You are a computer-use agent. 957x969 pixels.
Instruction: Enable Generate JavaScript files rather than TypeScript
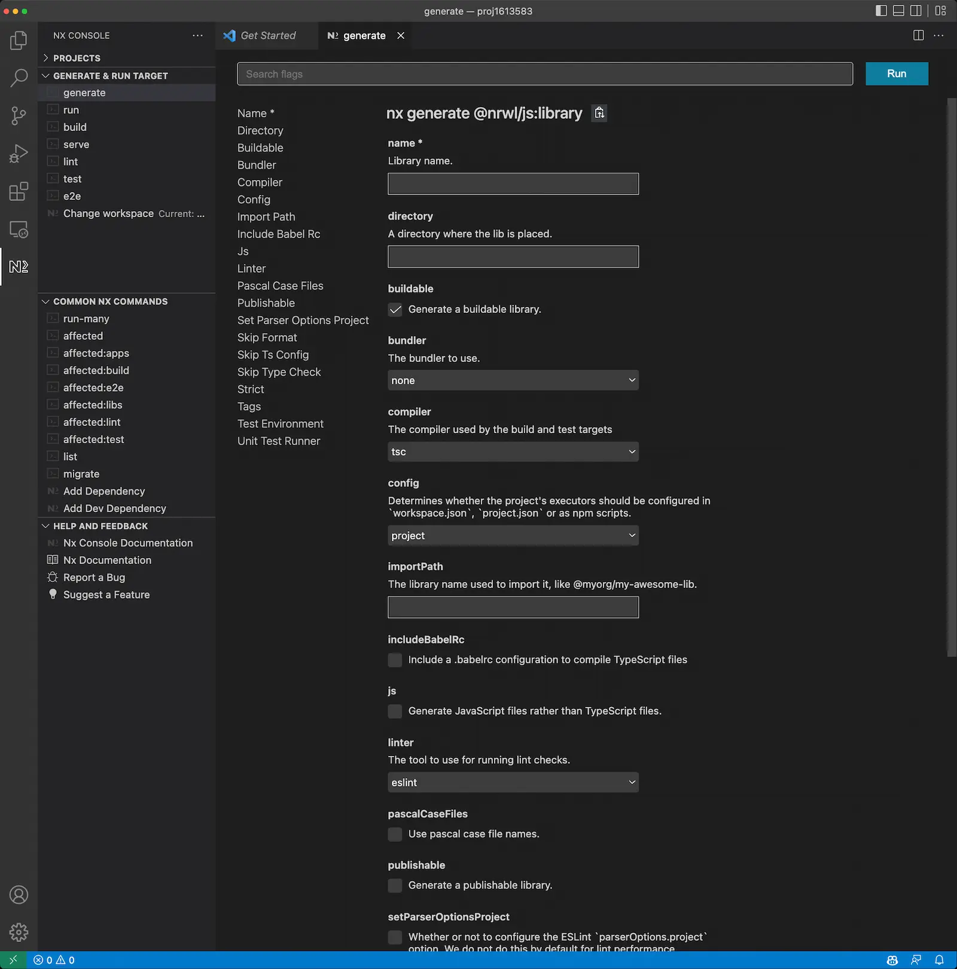[x=395, y=711]
